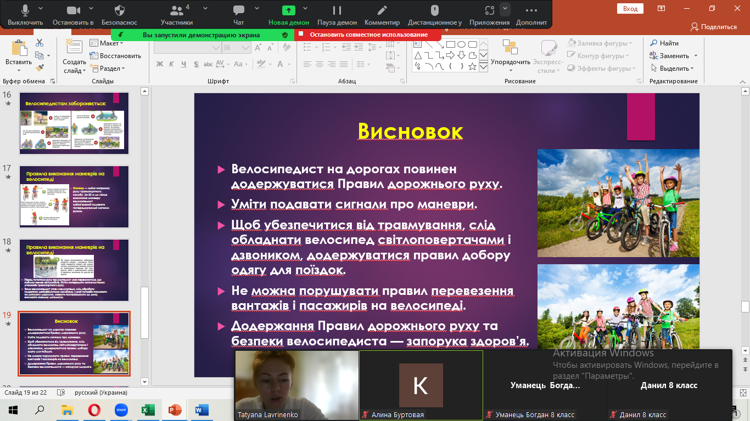Open the Layout (Макет) dropdown
Image resolution: width=750 pixels, height=421 pixels.
click(x=107, y=43)
